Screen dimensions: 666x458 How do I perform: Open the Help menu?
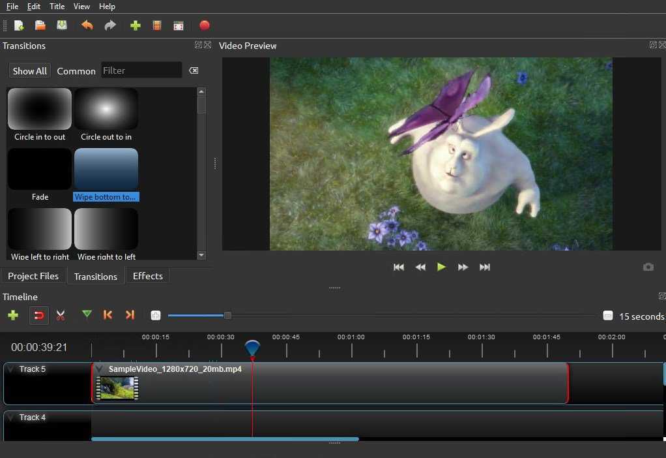pos(107,7)
